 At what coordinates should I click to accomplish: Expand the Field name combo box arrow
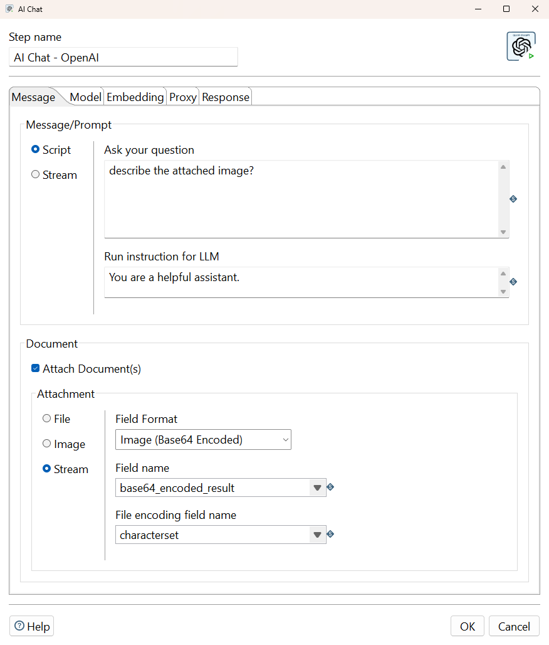(x=317, y=488)
